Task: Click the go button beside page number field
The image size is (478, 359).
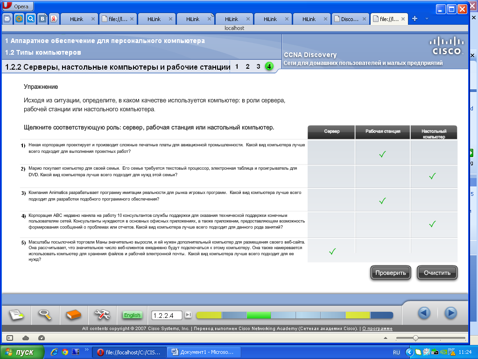Action: [189, 315]
